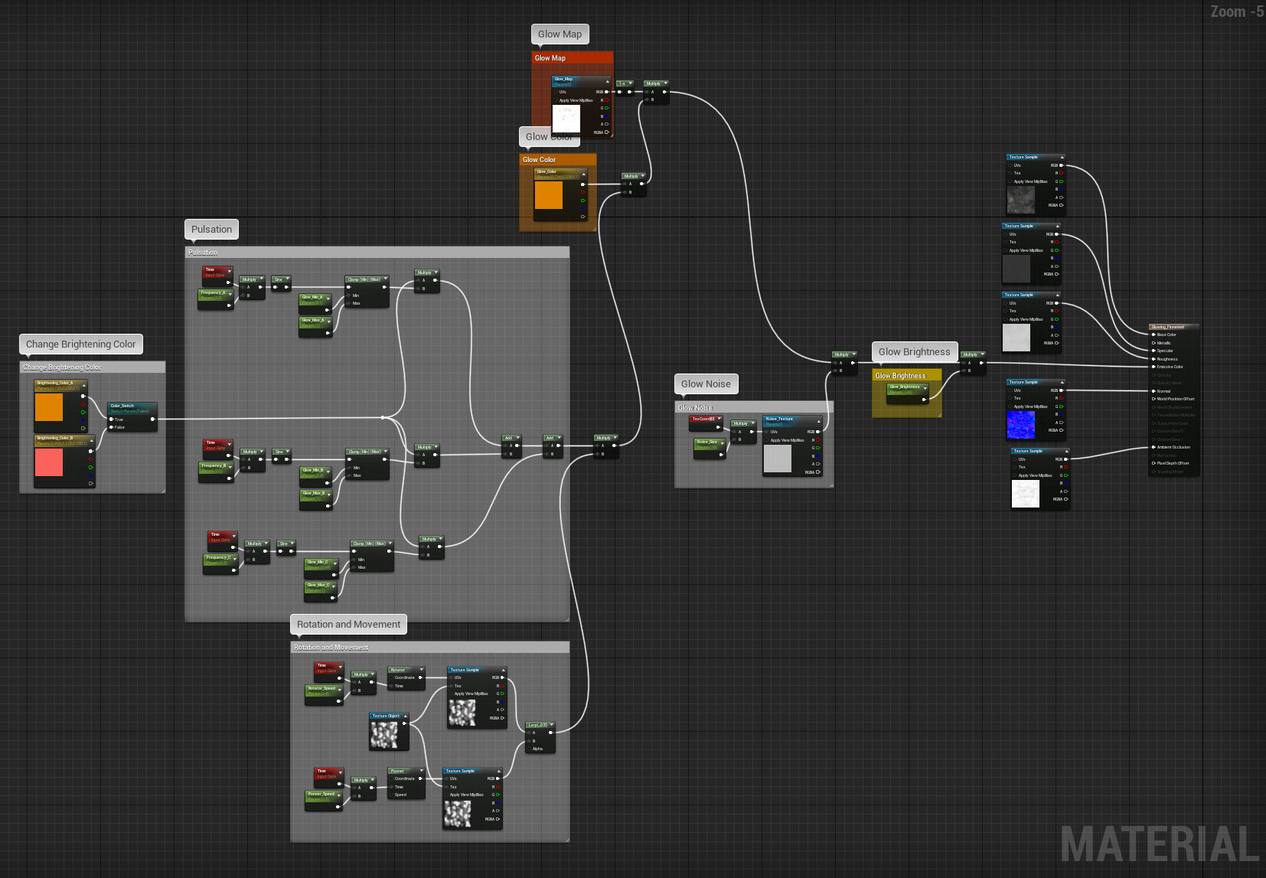The height and width of the screenshot is (878, 1266).
Task: Click the Ambient Occlusion pin on Glowing_Firewood
Action: 1153,447
